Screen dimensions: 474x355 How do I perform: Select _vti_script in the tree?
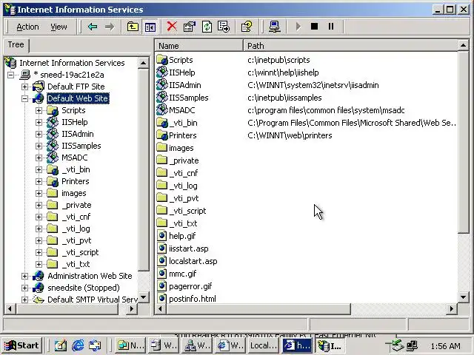pyautogui.click(x=80, y=252)
